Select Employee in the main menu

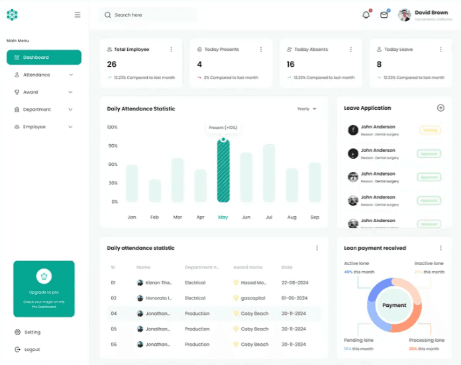[x=44, y=127]
